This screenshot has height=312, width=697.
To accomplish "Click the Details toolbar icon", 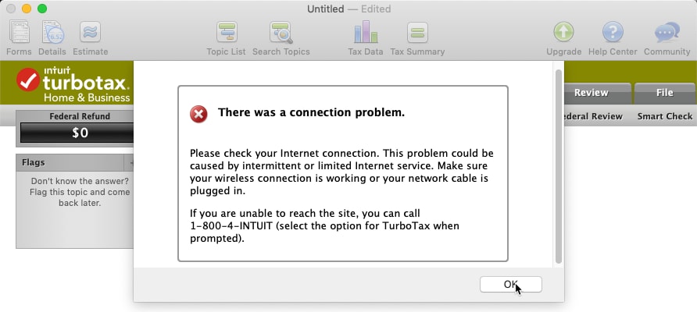I will point(52,33).
